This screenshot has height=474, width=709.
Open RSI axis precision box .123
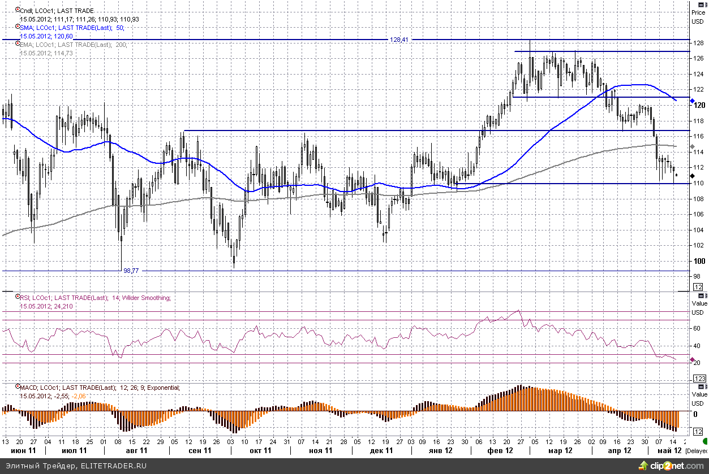coord(699,378)
